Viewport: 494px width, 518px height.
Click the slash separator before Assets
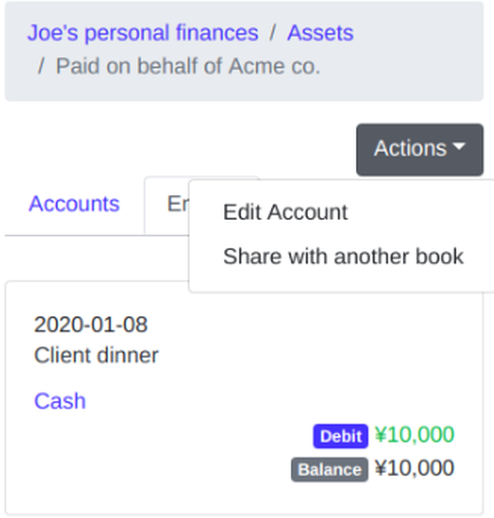272,33
